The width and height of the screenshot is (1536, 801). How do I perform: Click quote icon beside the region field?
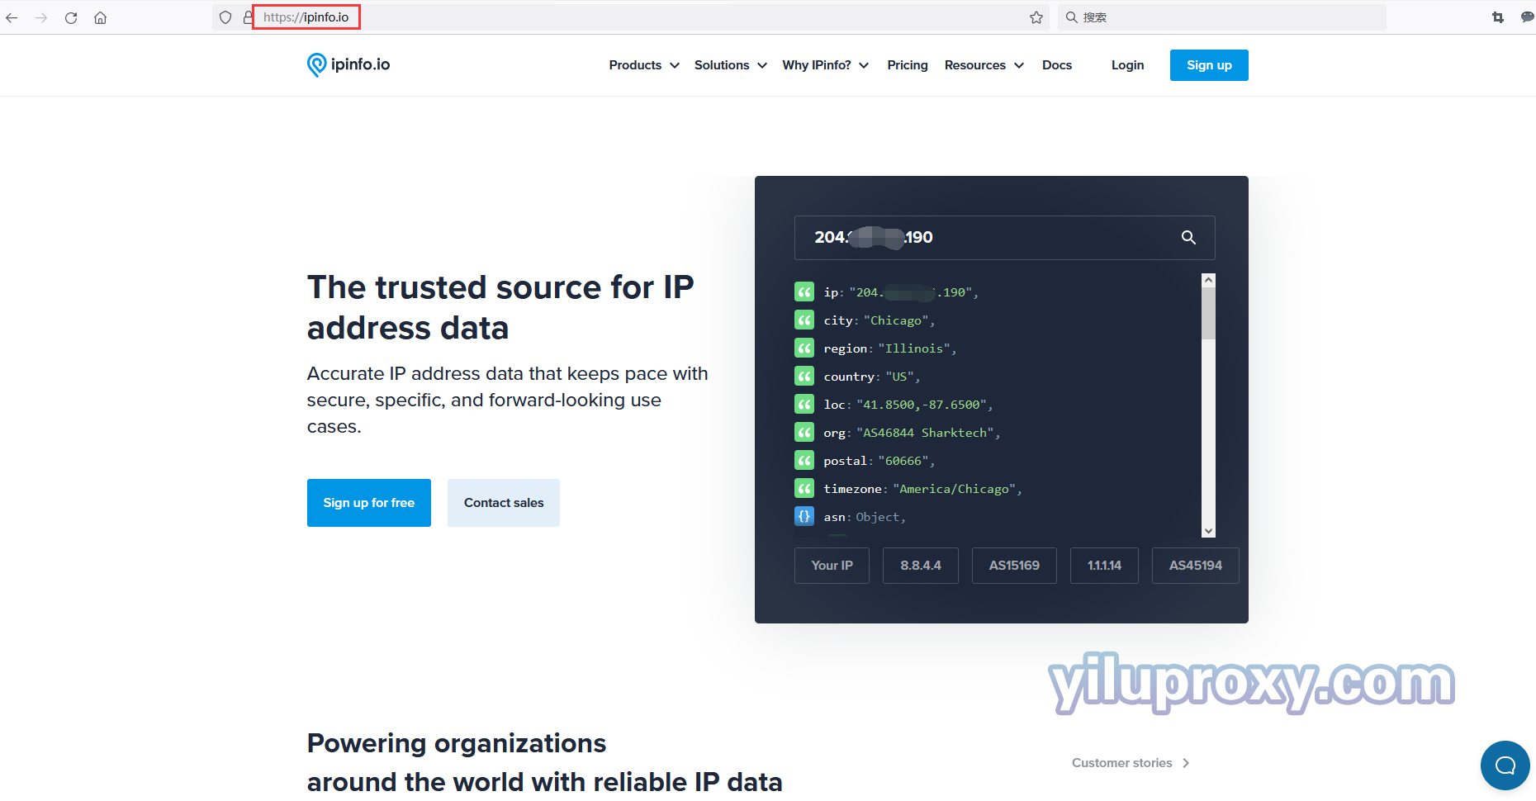[804, 348]
